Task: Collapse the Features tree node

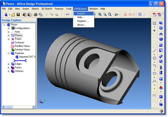Action: [9, 53]
